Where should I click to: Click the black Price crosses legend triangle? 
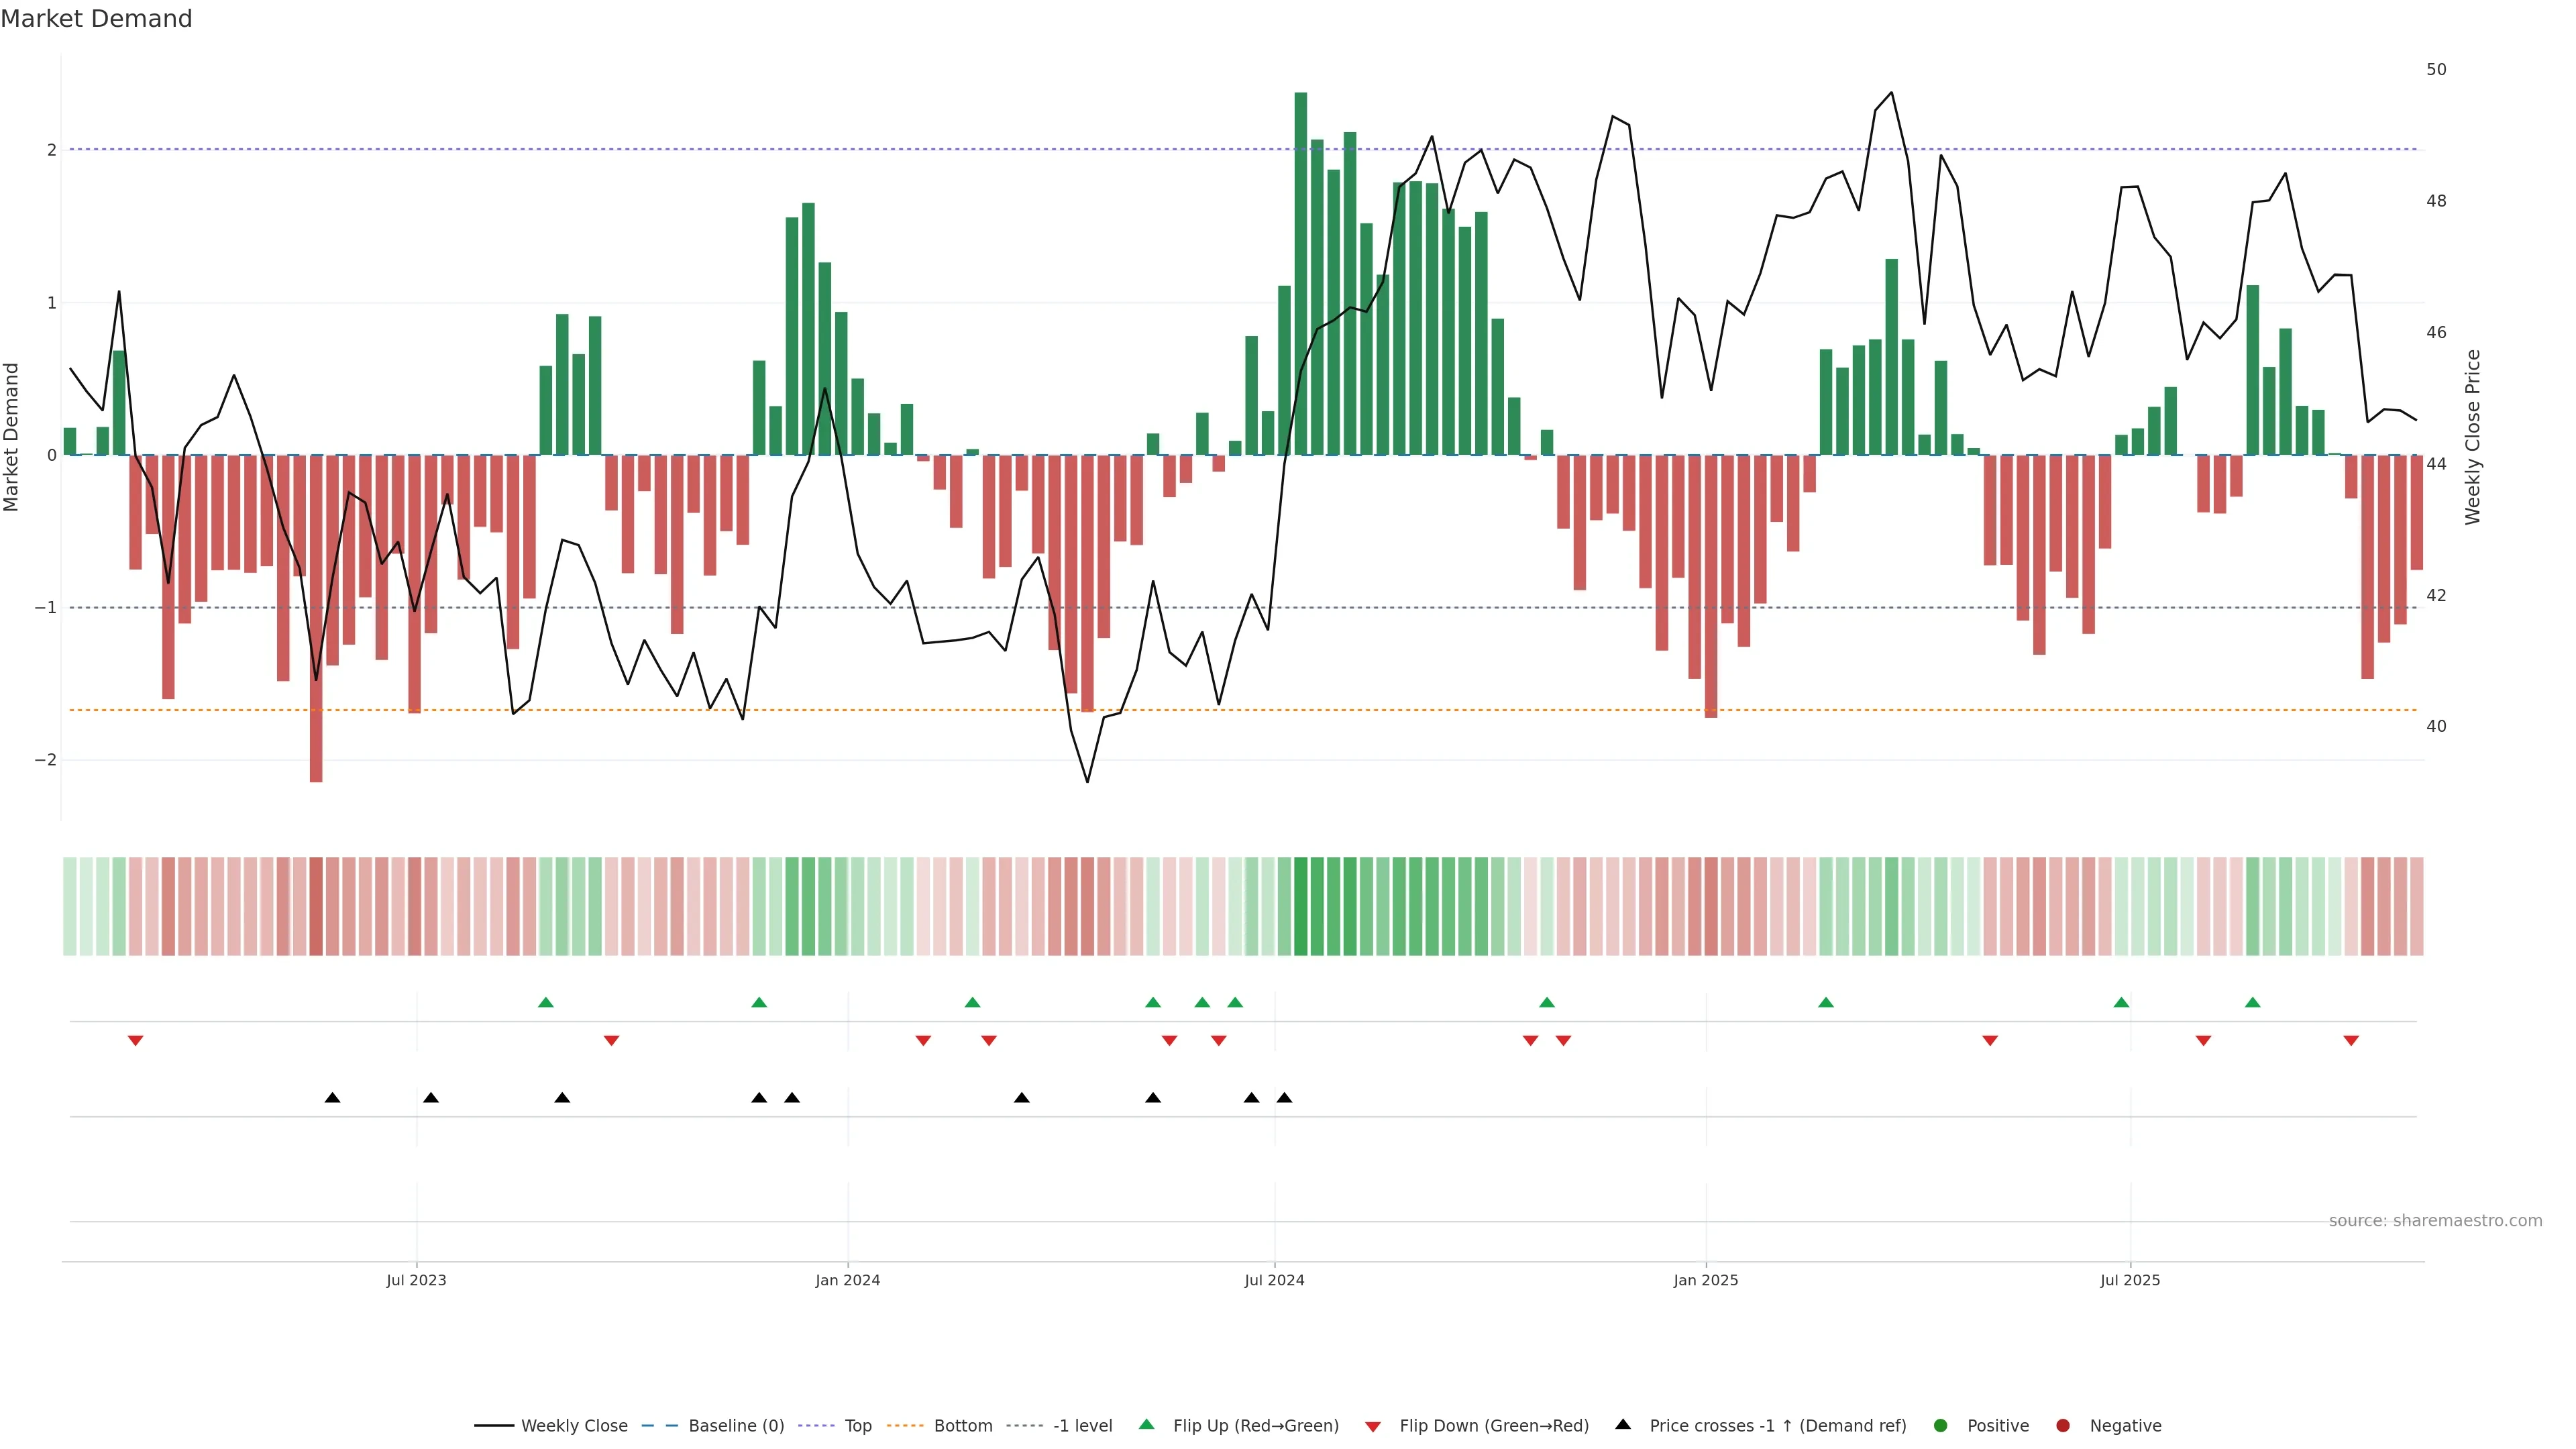pyautogui.click(x=1623, y=1424)
